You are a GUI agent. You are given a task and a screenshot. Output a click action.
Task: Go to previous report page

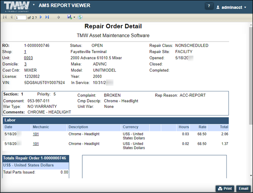click(x=11, y=17)
